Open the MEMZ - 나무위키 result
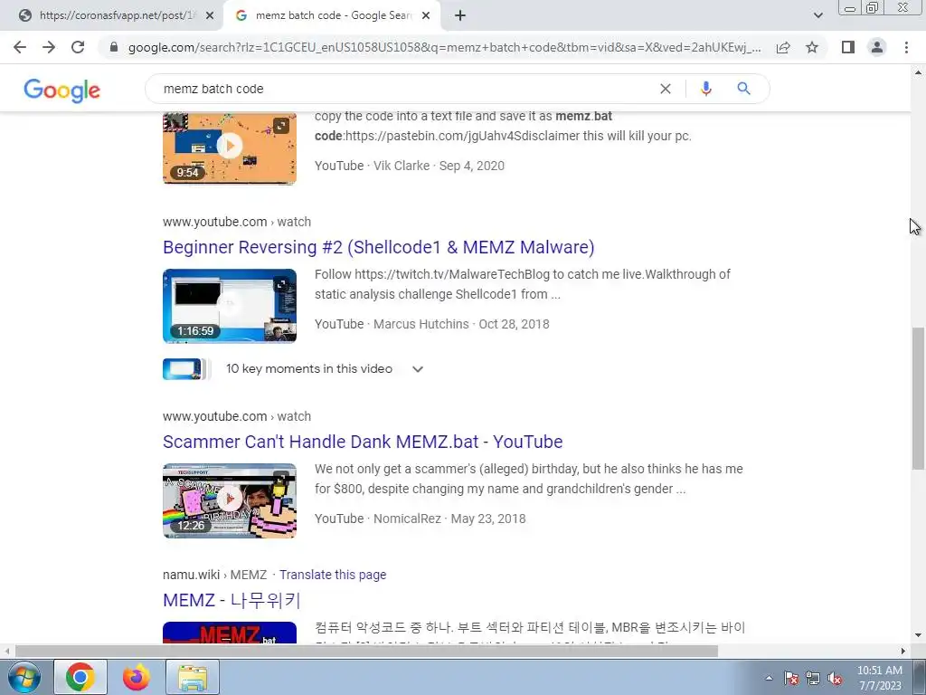This screenshot has width=926, height=695. pyautogui.click(x=231, y=601)
